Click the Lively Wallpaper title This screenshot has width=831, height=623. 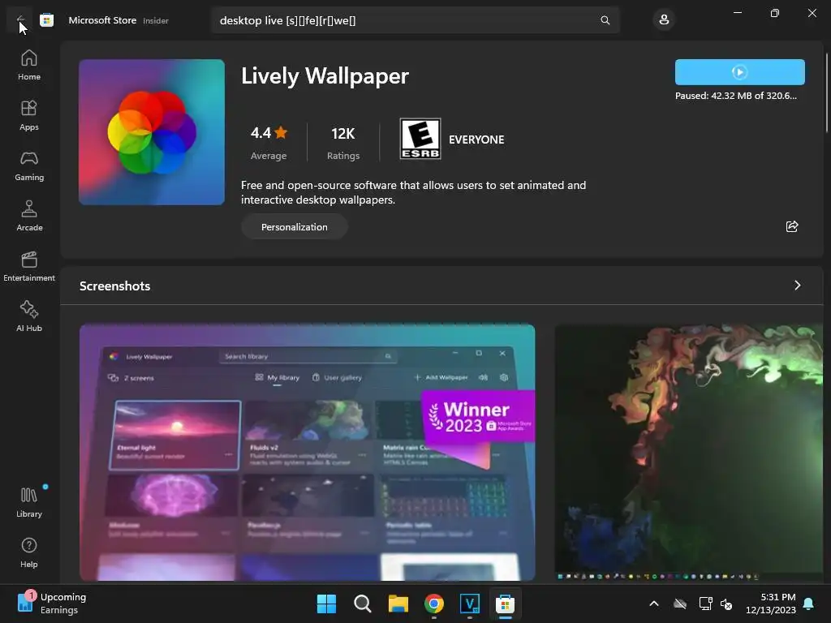click(x=325, y=75)
